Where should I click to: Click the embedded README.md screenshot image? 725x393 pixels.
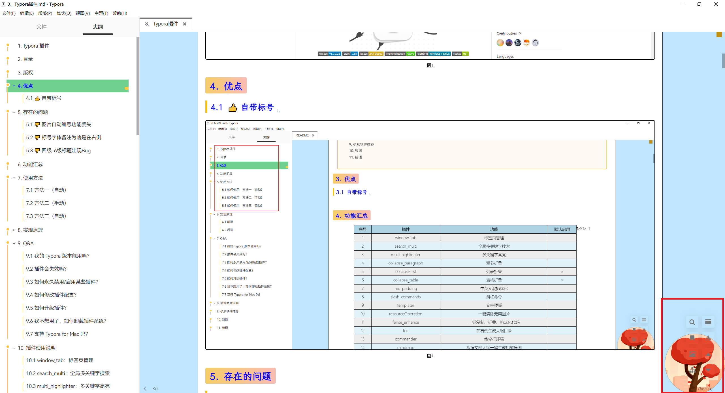[x=430, y=235]
